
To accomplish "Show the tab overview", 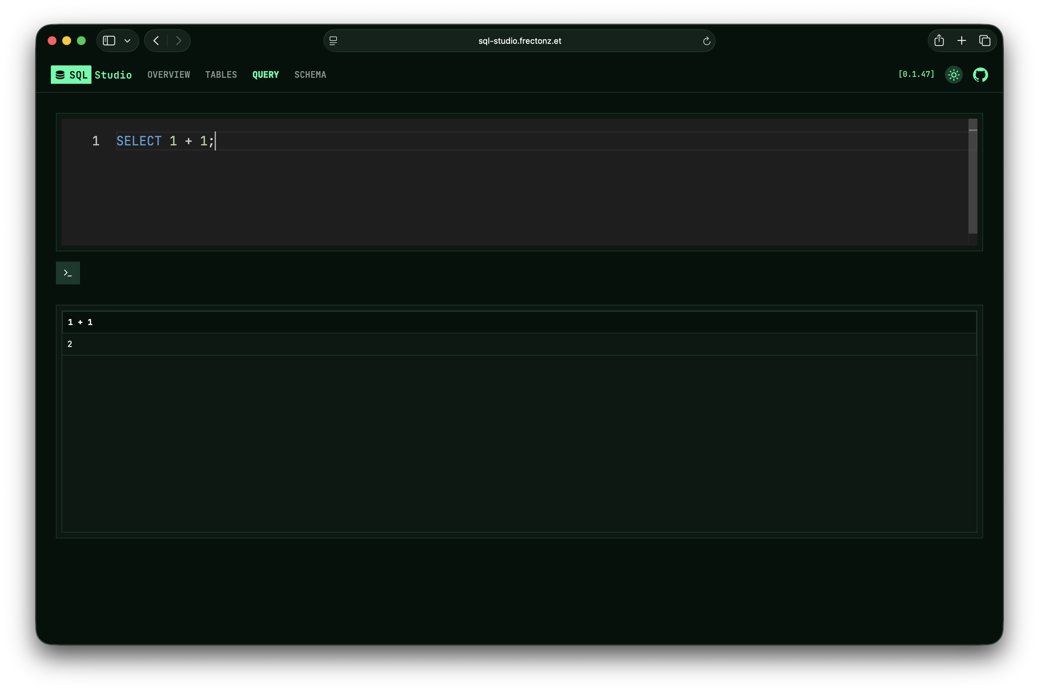I will 985,41.
